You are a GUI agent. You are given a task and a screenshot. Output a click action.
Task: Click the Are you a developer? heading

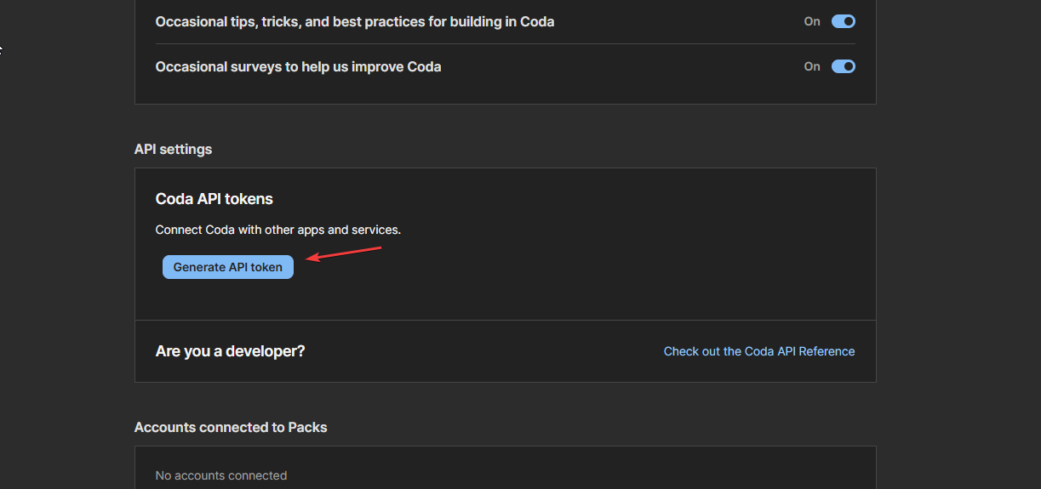point(230,351)
